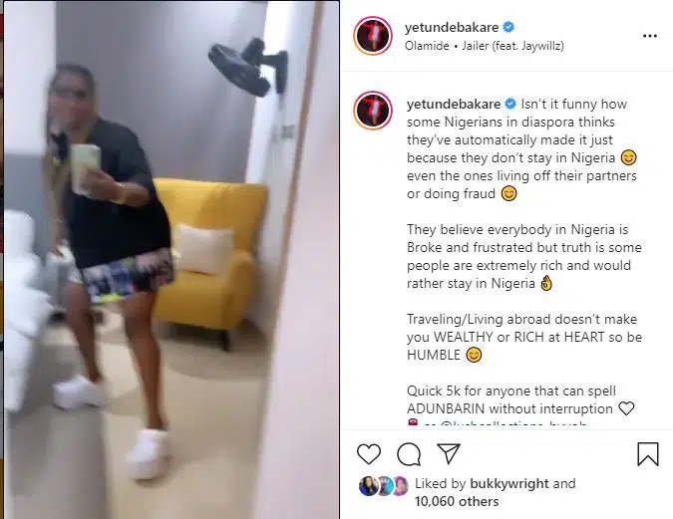The image size is (673, 519).
Task: Open the bukkywright profile link
Action: click(509, 483)
